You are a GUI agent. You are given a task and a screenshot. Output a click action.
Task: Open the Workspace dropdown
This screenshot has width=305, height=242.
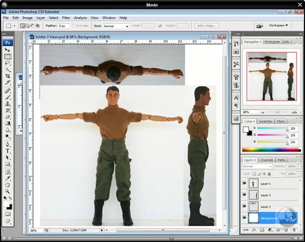(x=278, y=25)
